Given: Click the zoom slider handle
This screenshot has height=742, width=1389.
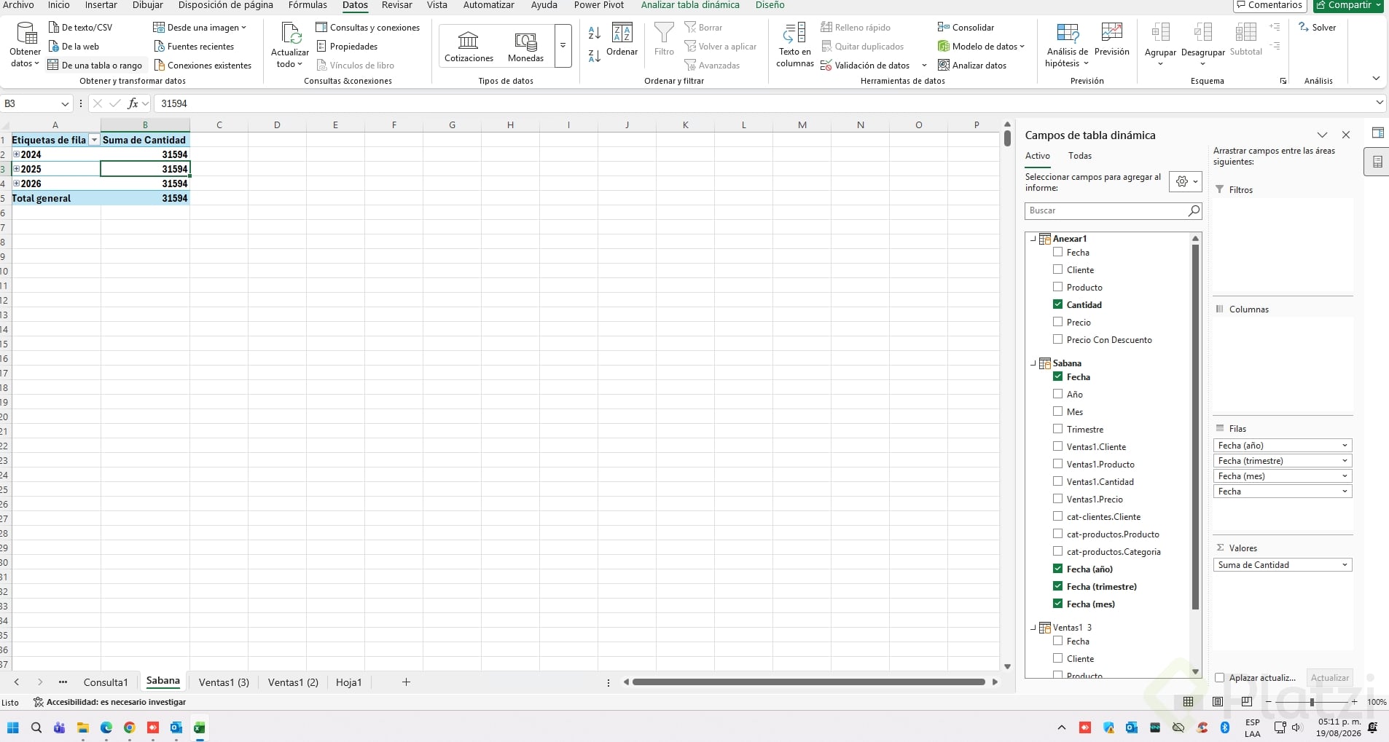Looking at the screenshot, I should tap(1312, 702).
